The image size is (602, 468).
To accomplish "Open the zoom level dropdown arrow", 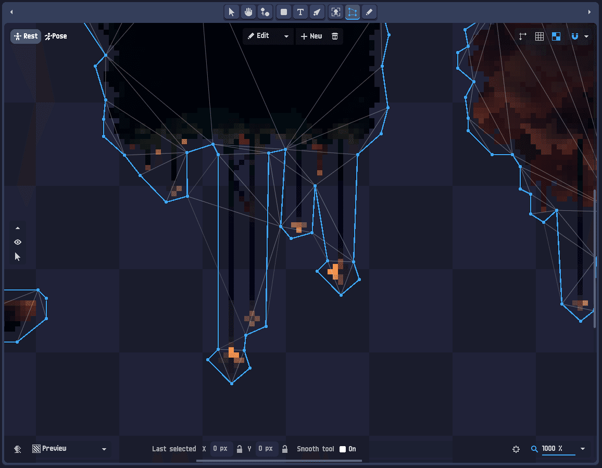I will pyautogui.click(x=582, y=449).
